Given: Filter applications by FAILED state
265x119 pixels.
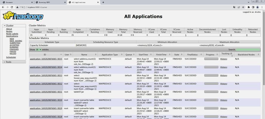Looking at the screenshot, I should click(x=13, y=51).
